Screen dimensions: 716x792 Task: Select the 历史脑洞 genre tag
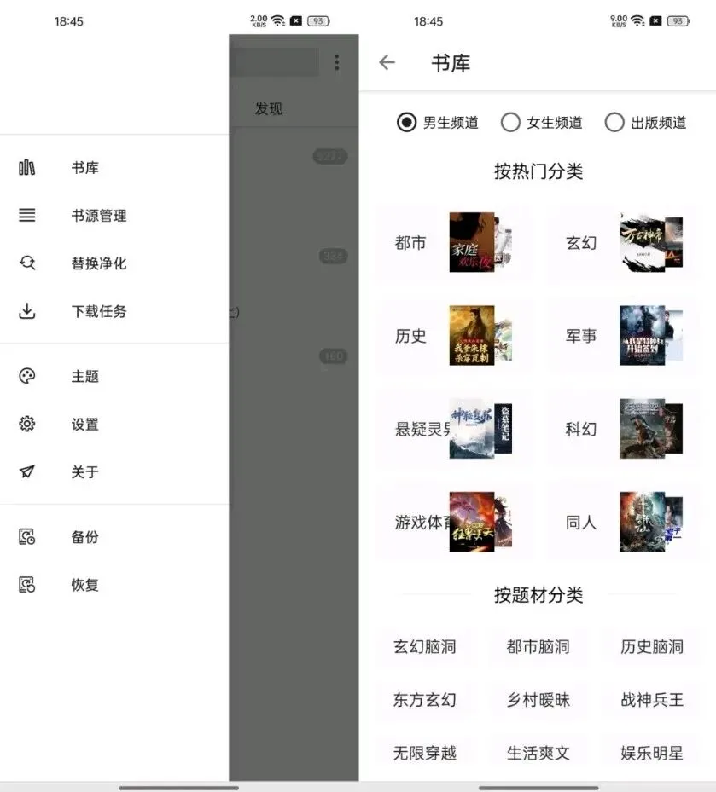tap(652, 646)
